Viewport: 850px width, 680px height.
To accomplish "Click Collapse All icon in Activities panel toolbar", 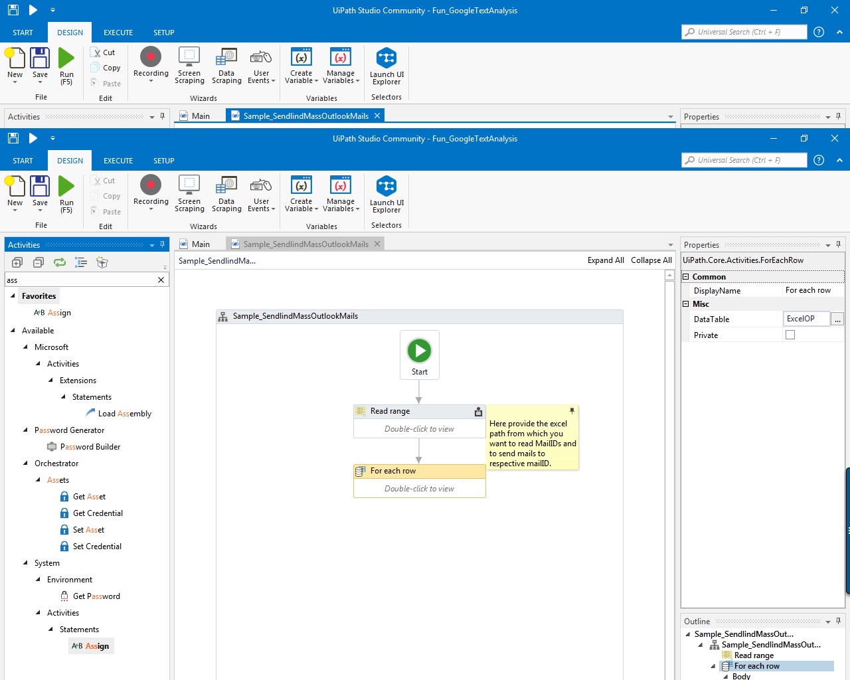I will coord(39,262).
